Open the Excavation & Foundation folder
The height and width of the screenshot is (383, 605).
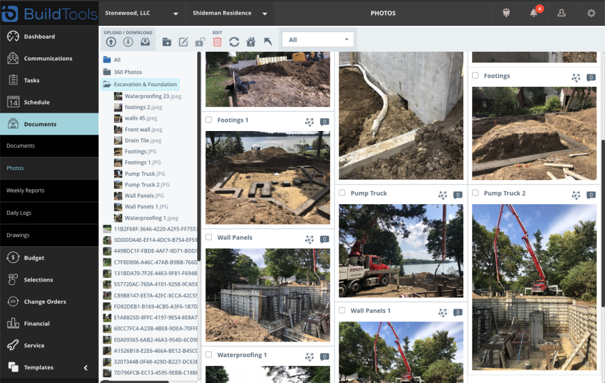pos(146,84)
